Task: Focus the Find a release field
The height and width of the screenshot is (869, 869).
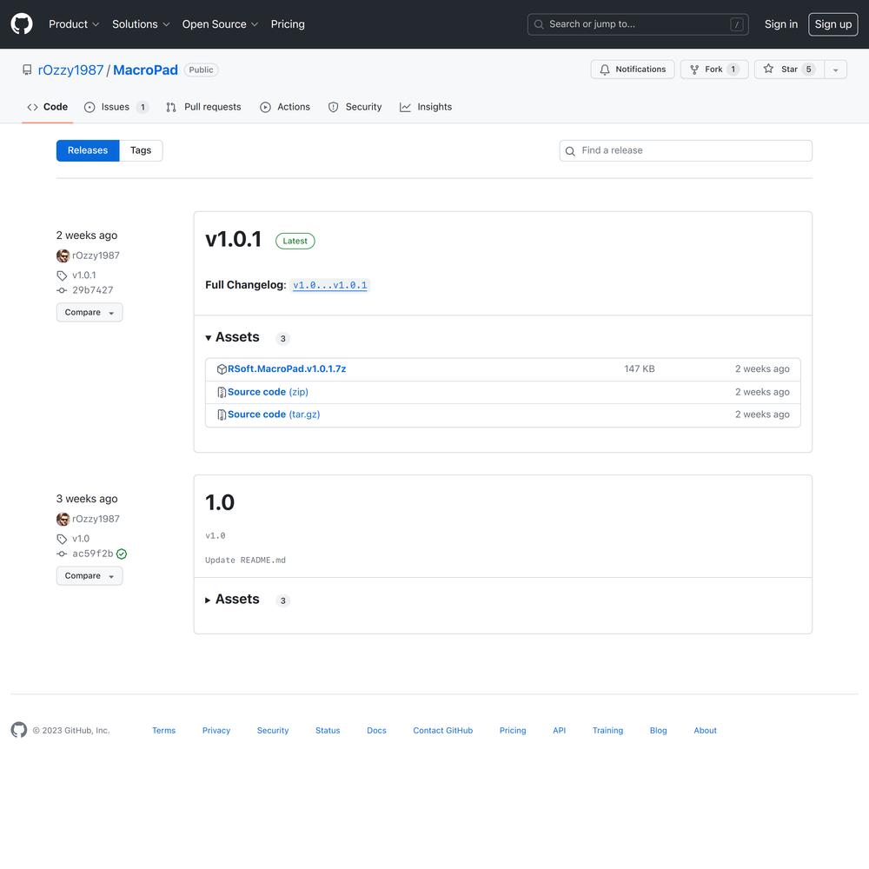Action: tap(686, 150)
